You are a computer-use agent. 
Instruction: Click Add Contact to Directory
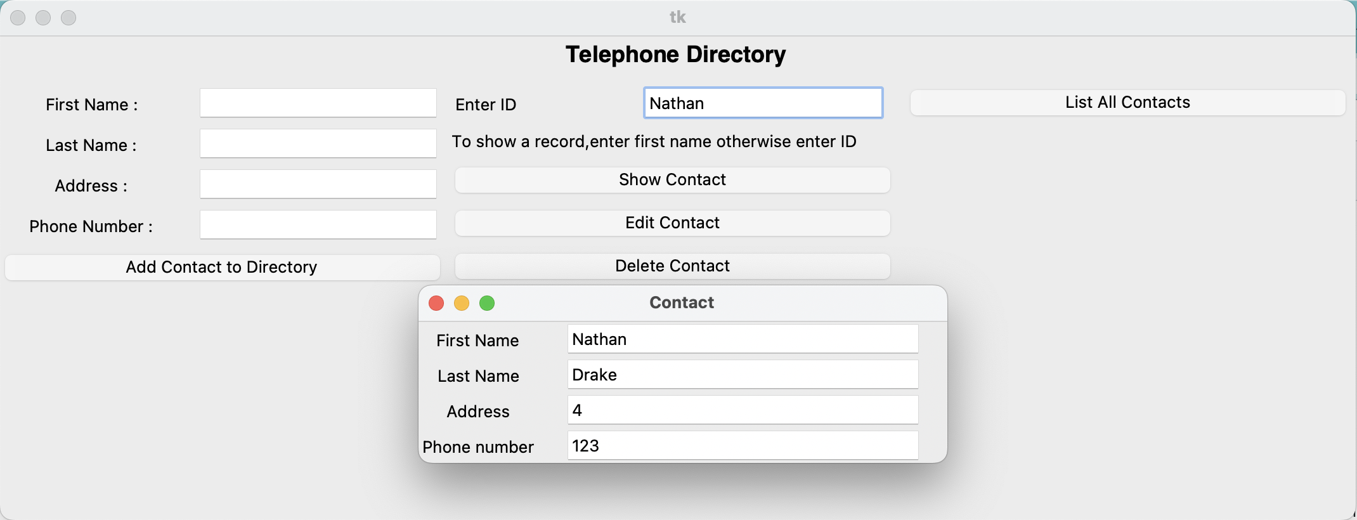(221, 267)
